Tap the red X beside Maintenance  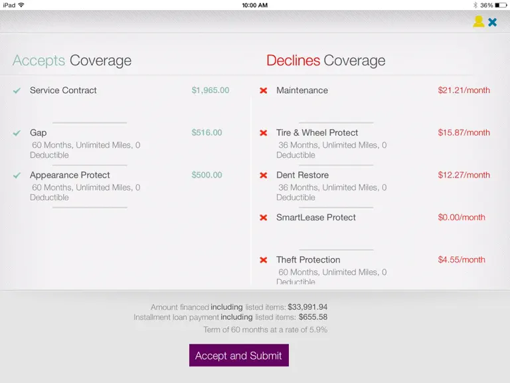264,90
